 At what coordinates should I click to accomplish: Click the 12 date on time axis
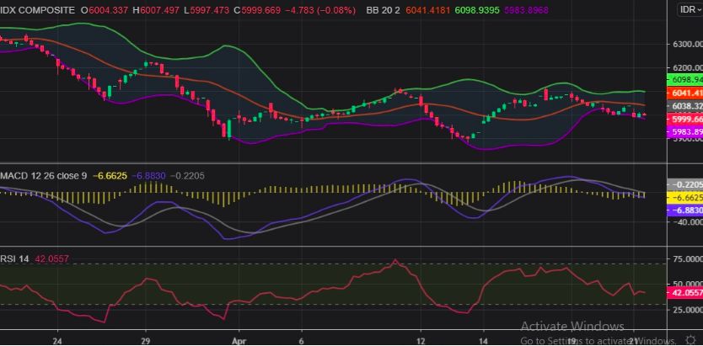pos(420,340)
